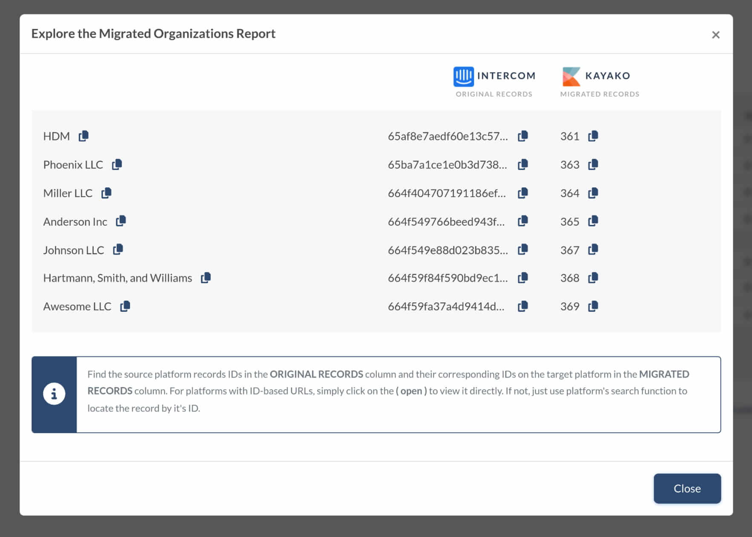Screen dimensions: 752x537
Task: Copy the Hartmann, Smith, and Williams name
Action: pyautogui.click(x=206, y=278)
